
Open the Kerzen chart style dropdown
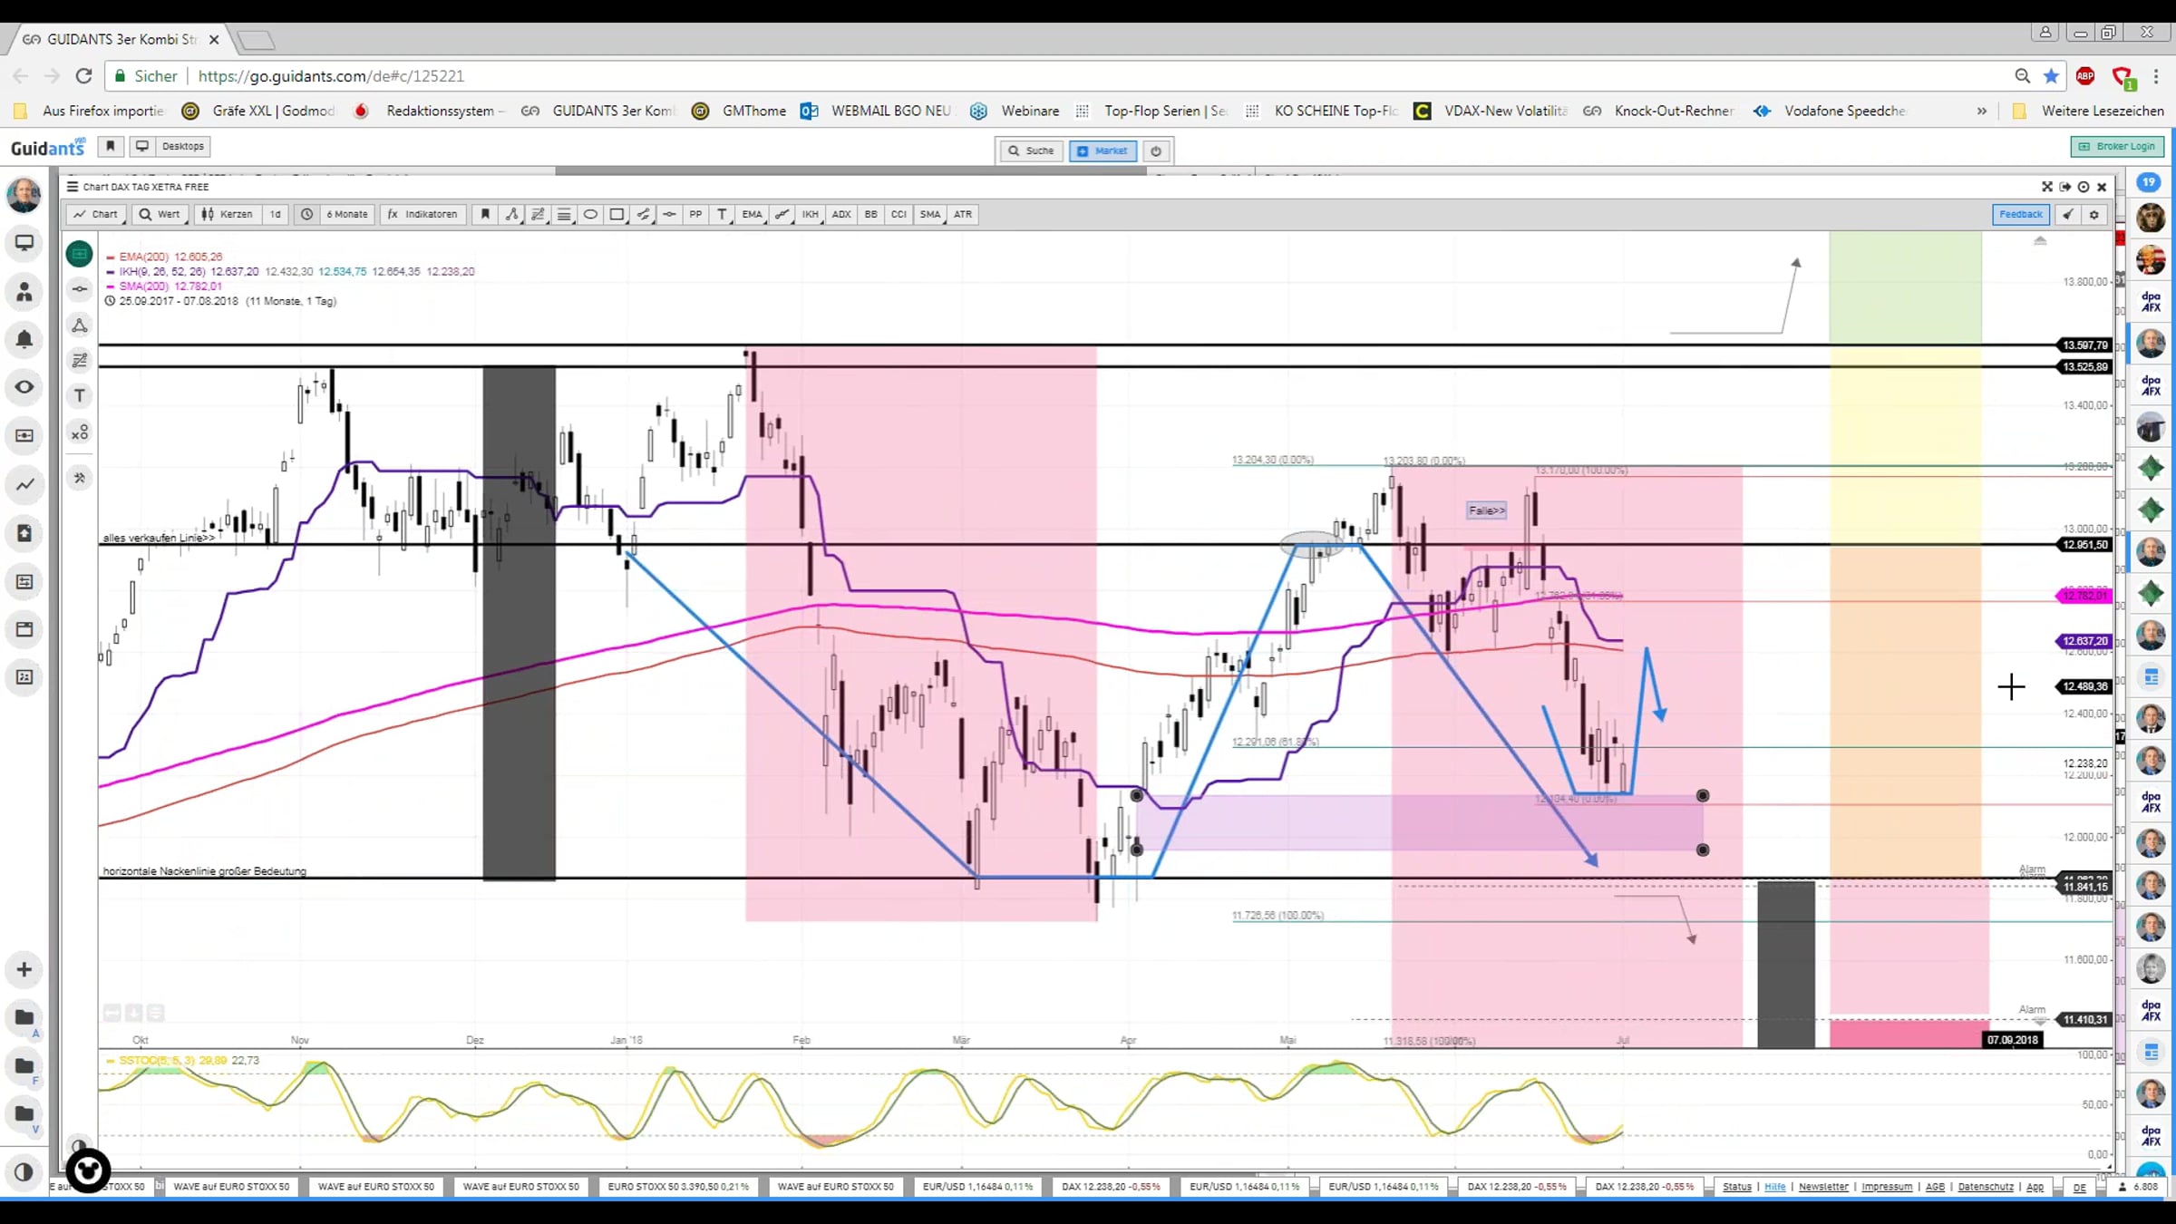(x=228, y=214)
